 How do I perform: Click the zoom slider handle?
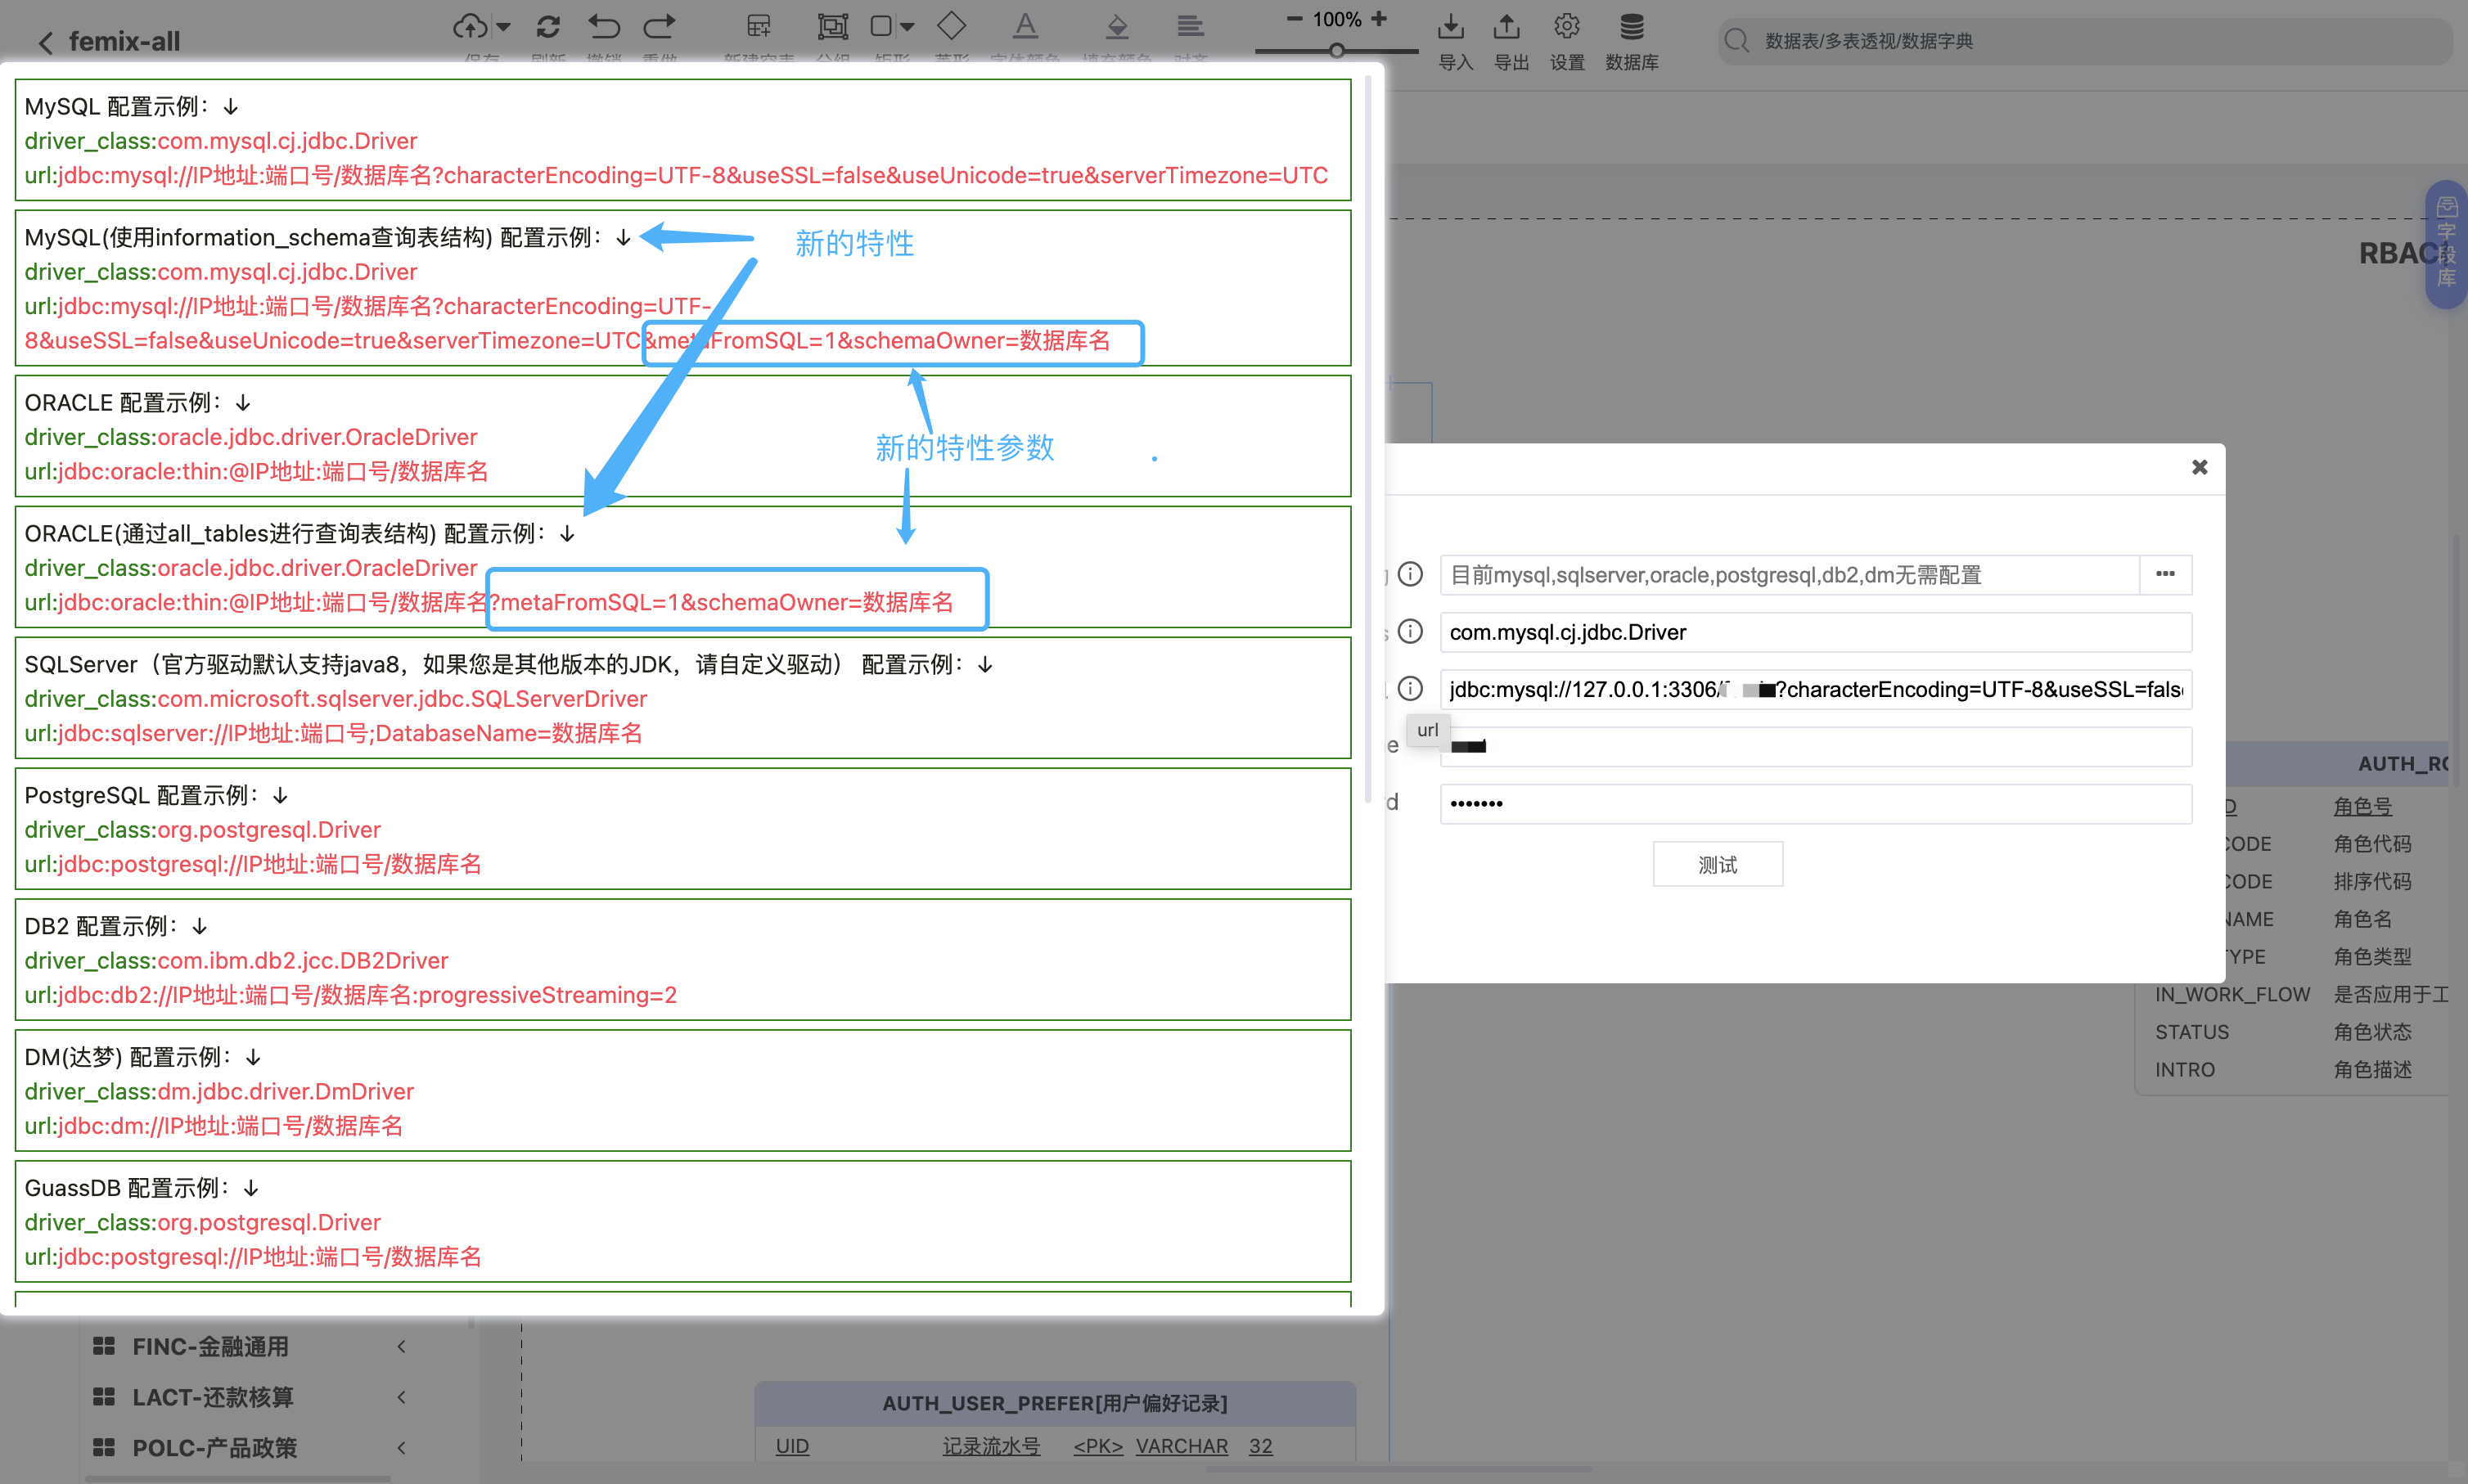[x=1337, y=50]
